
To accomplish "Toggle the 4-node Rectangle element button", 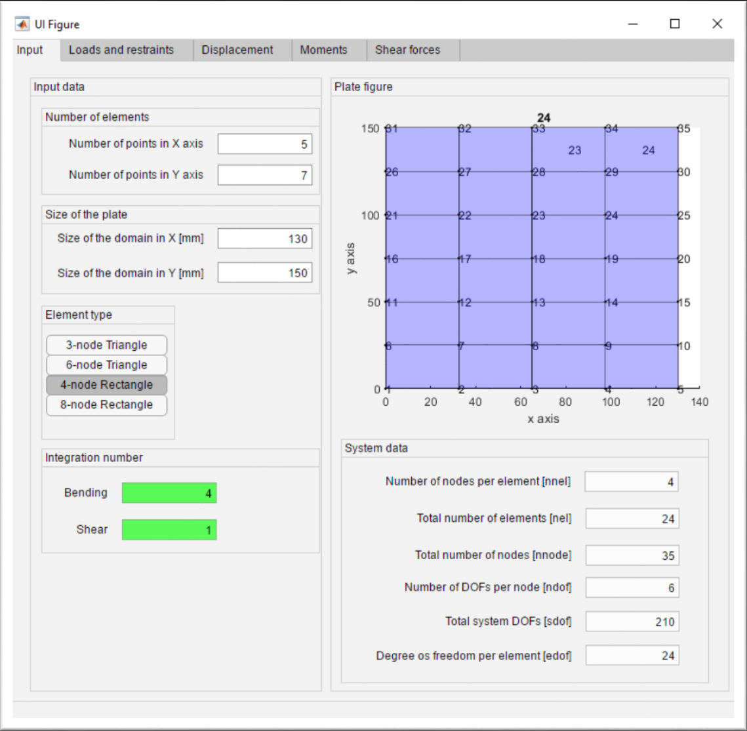I will (x=106, y=385).
